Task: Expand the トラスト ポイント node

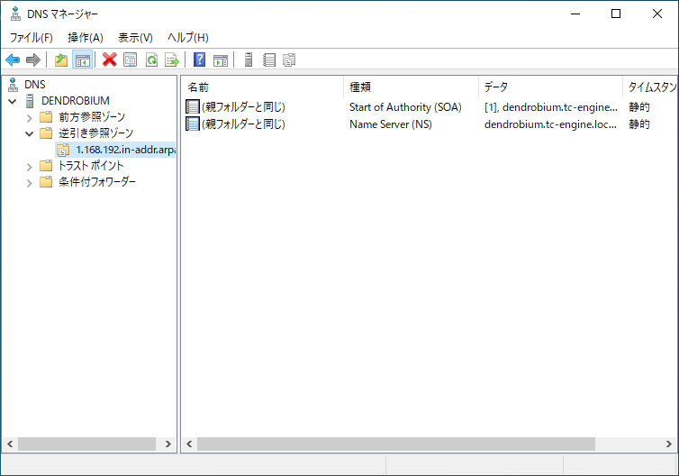Action: [x=29, y=167]
